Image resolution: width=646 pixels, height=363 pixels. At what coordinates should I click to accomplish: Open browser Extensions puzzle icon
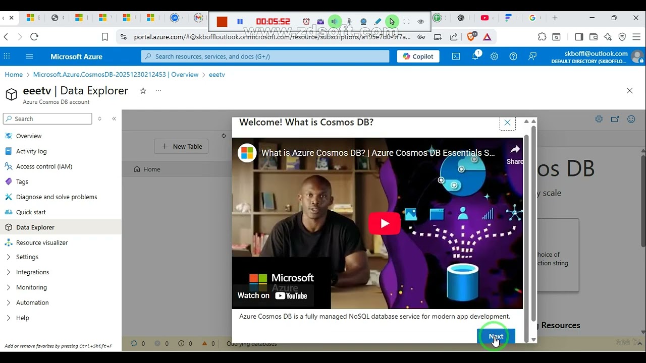coord(542,37)
